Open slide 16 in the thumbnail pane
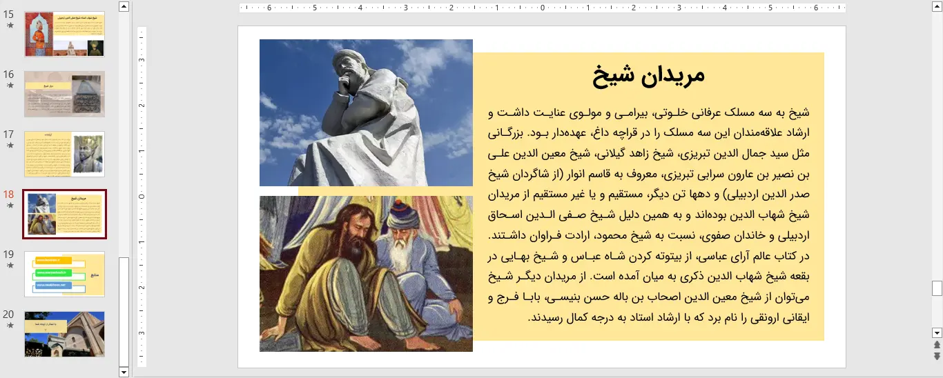 64,94
